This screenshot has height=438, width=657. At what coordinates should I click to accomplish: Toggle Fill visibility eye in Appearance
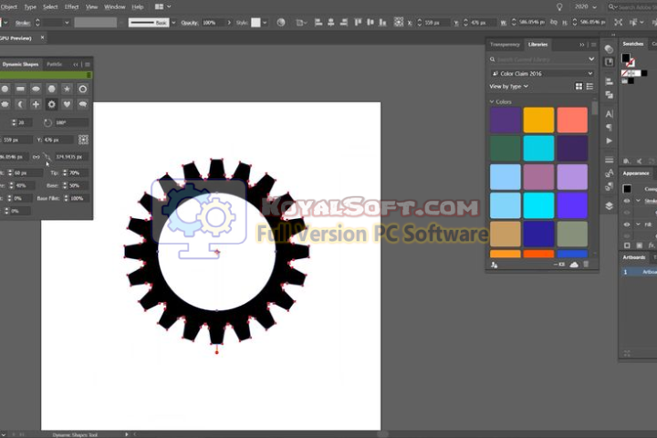(627, 224)
